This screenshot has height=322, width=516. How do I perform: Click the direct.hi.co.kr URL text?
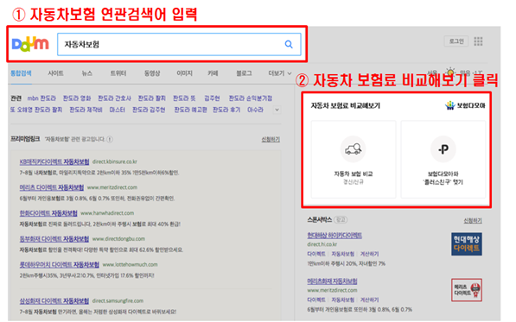(x=322, y=244)
